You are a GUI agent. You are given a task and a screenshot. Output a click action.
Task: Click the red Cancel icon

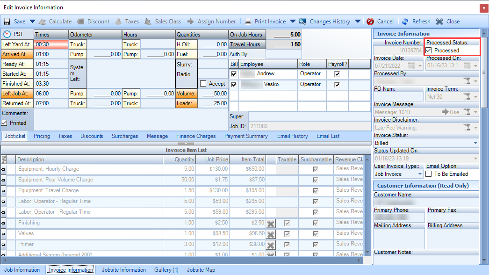(x=370, y=22)
